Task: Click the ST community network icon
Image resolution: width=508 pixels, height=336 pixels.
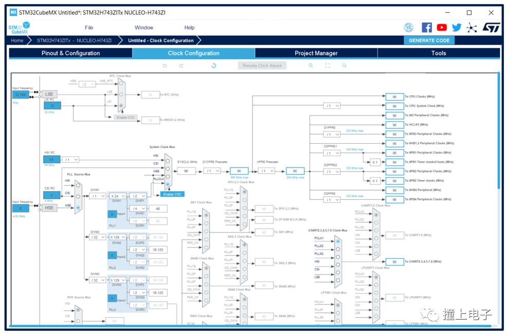Action: [x=471, y=28]
